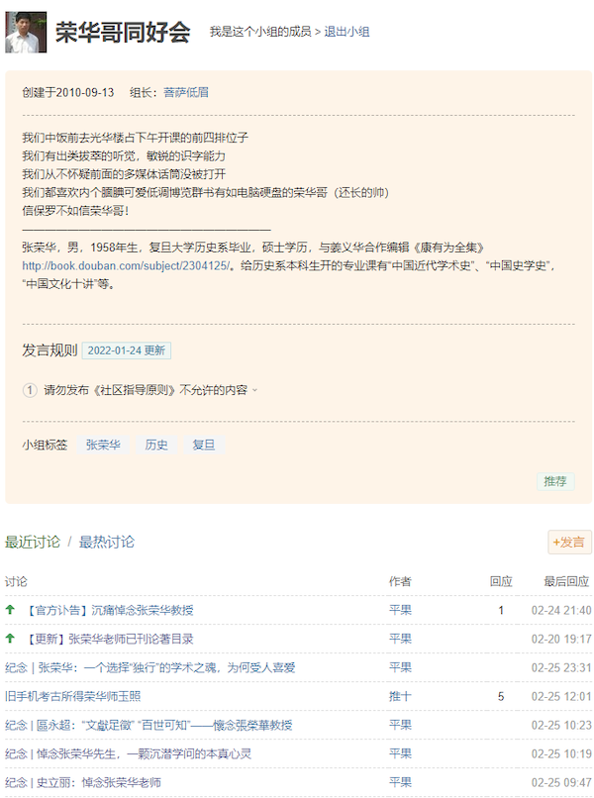This screenshot has height=798, width=594.
Task: Click the +发言 post button
Action: (x=569, y=542)
